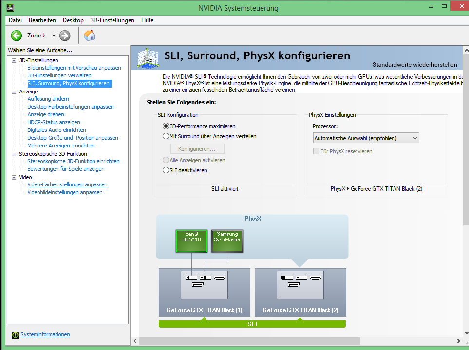The height and width of the screenshot is (350, 469).
Task: Click the NVIDIA app icon in title bar
Action: pos(10,7)
